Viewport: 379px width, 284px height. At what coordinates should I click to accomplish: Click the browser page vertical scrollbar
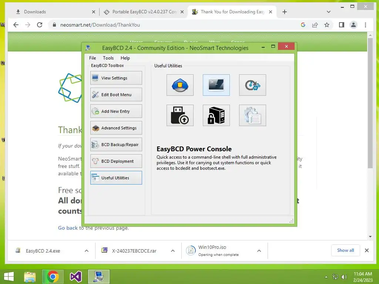pyautogui.click(x=370, y=104)
